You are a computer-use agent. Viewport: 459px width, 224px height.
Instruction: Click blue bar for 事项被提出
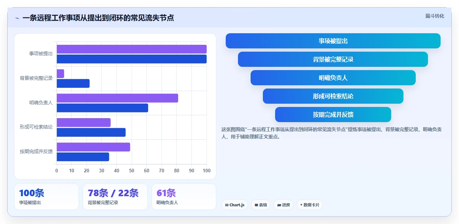[132, 59]
